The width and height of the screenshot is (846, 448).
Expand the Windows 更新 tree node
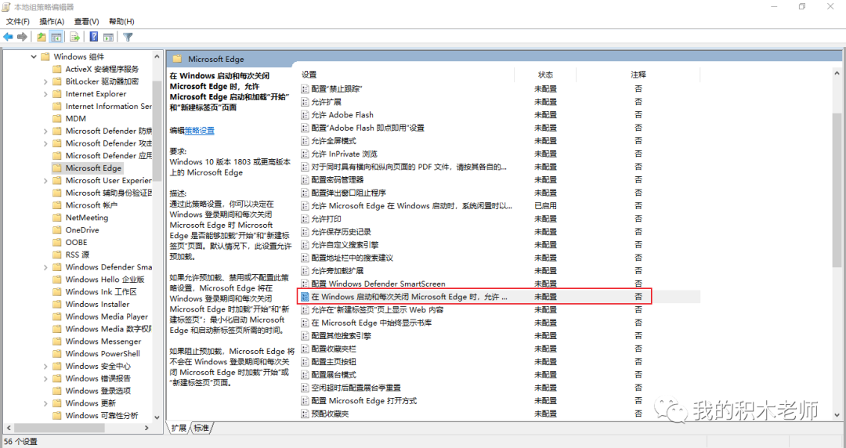point(46,403)
